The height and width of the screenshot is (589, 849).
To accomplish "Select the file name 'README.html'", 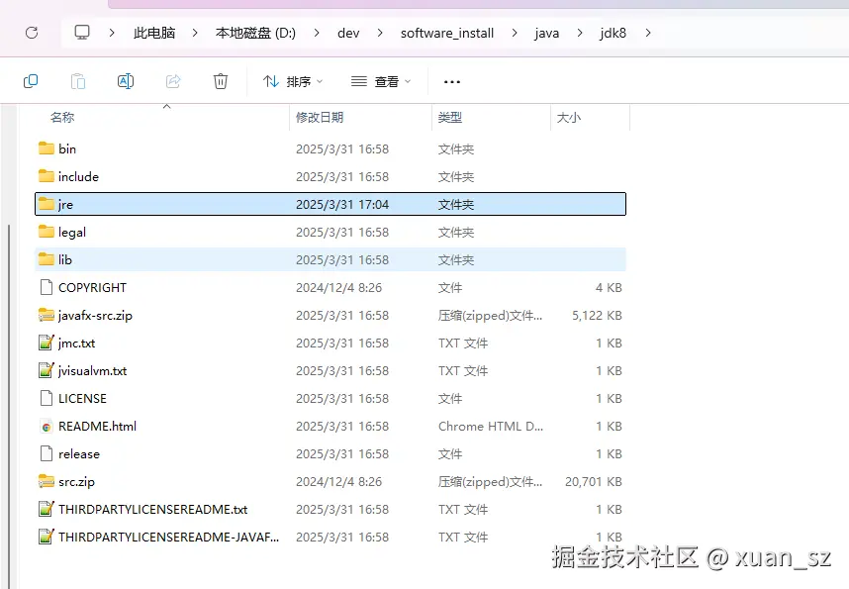I will (97, 427).
